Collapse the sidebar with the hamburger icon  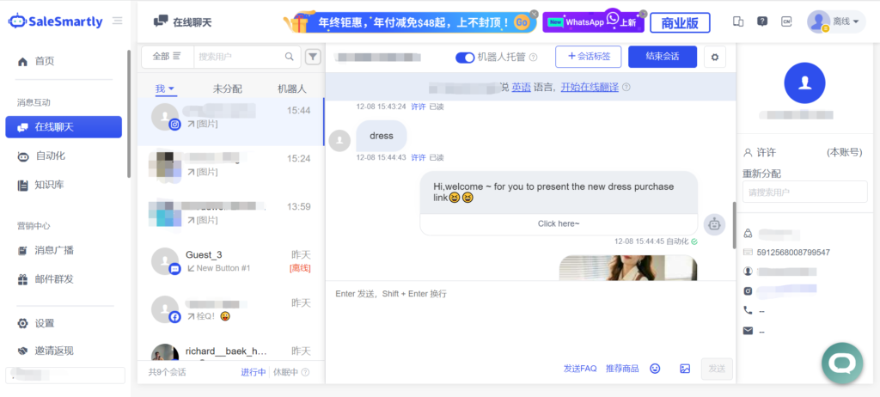click(x=117, y=21)
